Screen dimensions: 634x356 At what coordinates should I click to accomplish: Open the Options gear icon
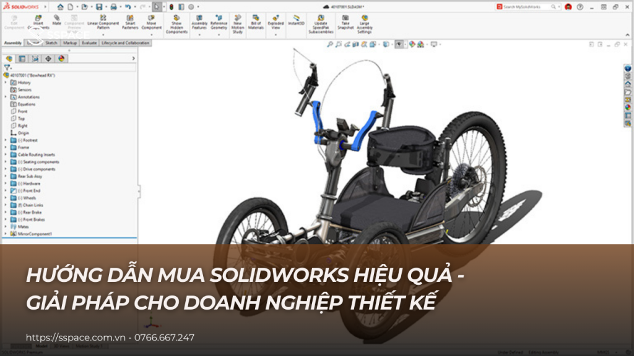pyautogui.click(x=191, y=7)
